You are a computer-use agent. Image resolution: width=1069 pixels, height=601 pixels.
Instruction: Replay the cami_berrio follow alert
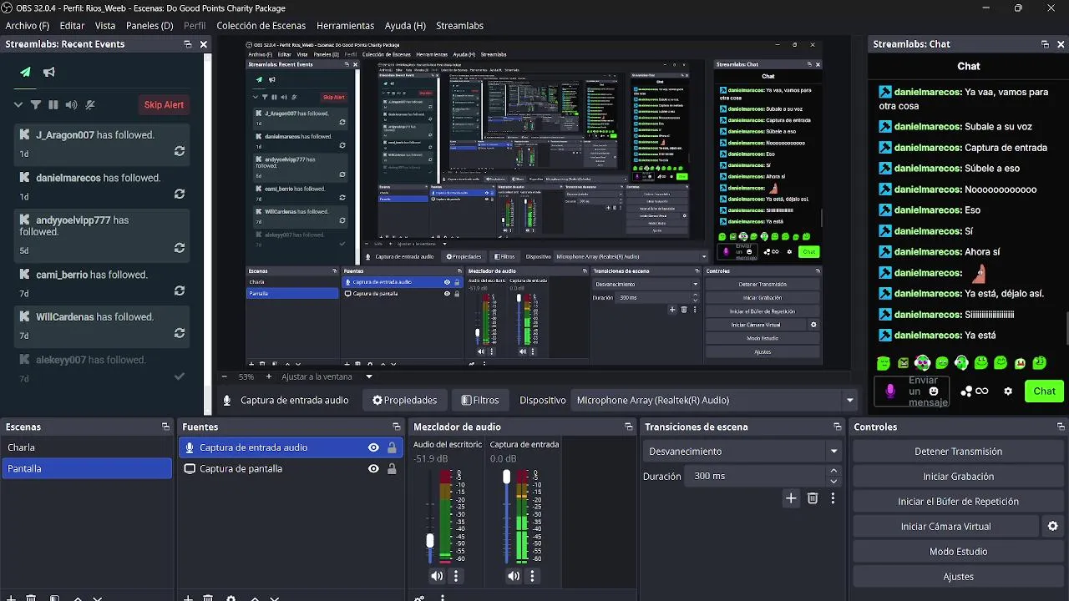tap(180, 290)
